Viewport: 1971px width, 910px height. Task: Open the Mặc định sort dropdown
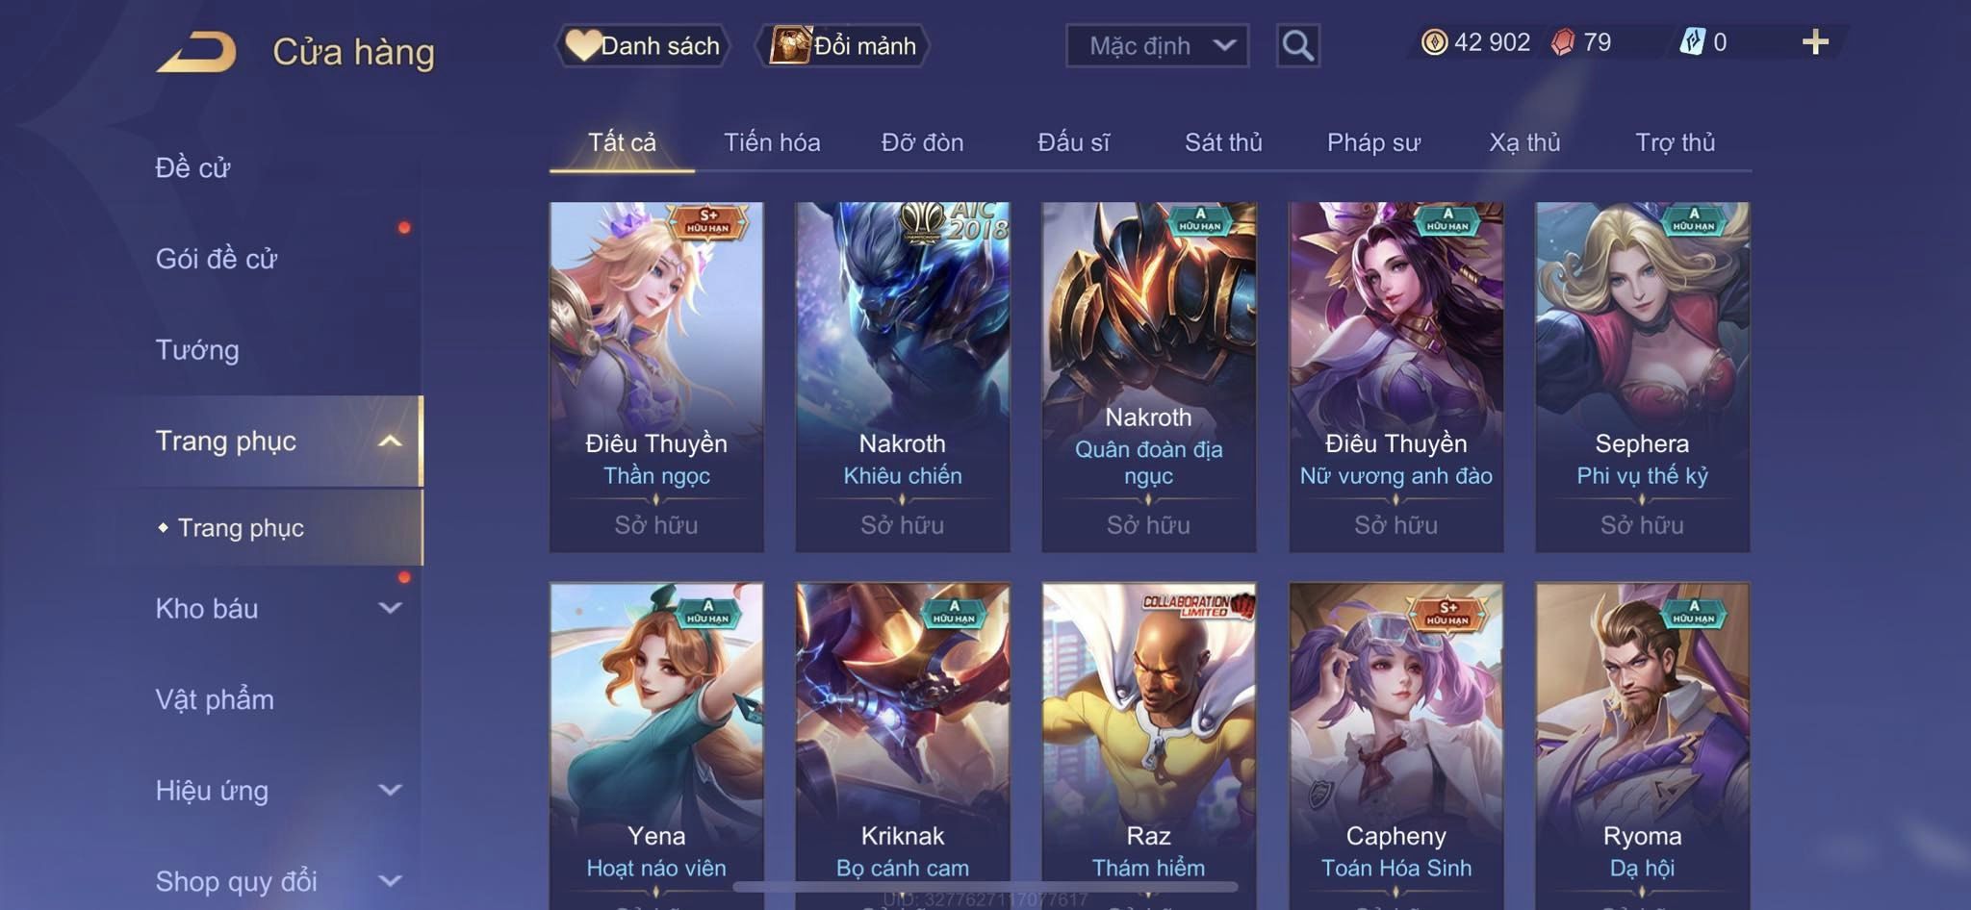point(1157,45)
